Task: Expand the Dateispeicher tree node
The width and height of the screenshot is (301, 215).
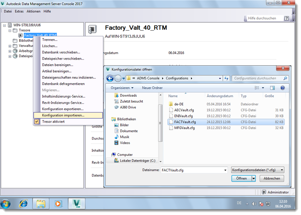Action: (10, 56)
